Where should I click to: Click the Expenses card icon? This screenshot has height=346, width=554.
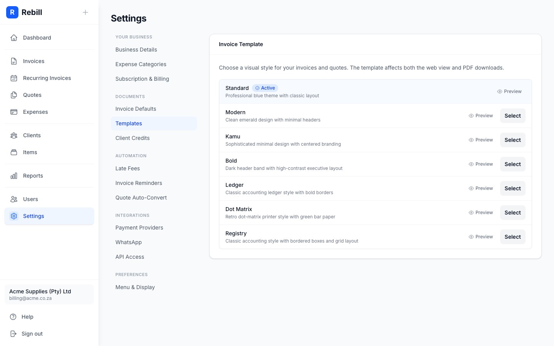(x=14, y=112)
